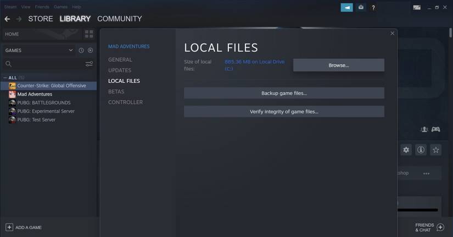Click the back navigation arrow
Viewport: 453px width, 237px height.
coord(7,19)
